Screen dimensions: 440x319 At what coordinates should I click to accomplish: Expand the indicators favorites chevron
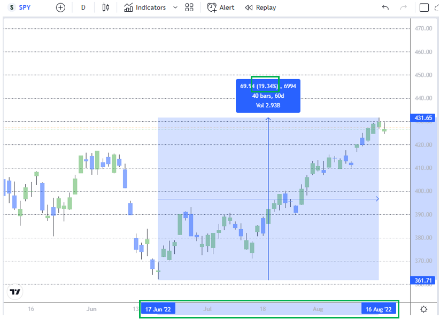click(x=175, y=7)
